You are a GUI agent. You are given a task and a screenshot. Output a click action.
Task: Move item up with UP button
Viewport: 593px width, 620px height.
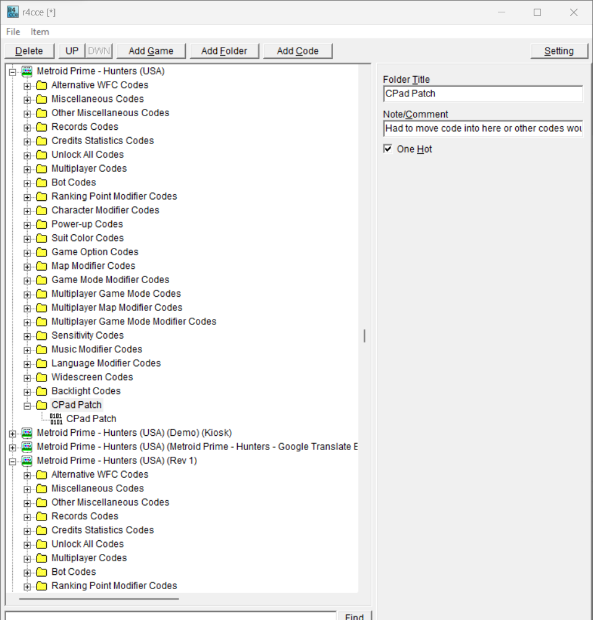pyautogui.click(x=72, y=51)
